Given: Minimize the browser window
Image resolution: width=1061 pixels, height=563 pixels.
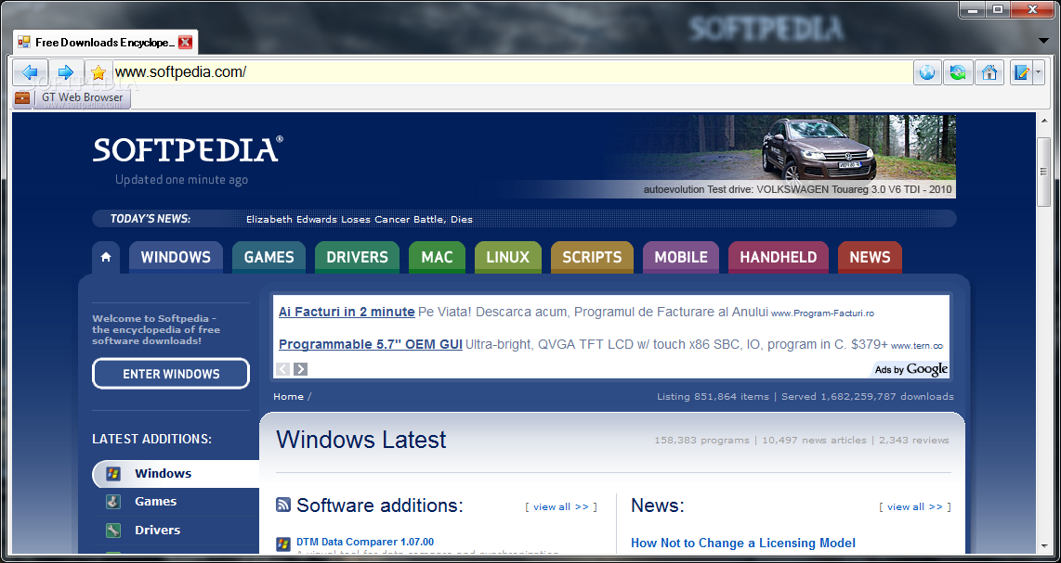Looking at the screenshot, I should tap(973, 9).
